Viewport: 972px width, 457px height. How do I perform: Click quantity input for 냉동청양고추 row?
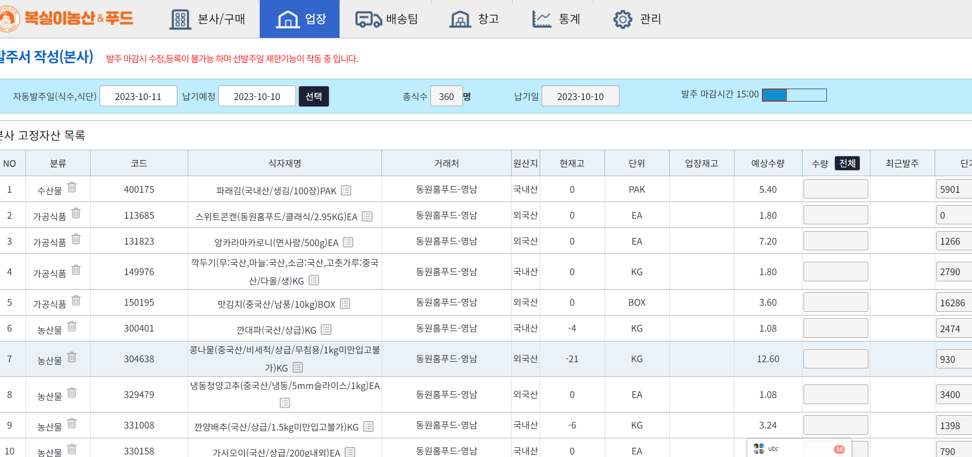(836, 394)
